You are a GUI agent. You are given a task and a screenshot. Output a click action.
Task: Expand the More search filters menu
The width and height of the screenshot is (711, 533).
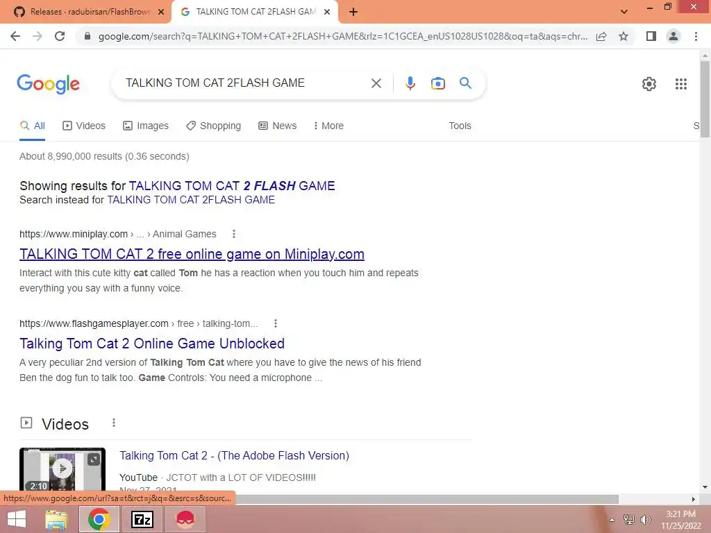point(328,126)
